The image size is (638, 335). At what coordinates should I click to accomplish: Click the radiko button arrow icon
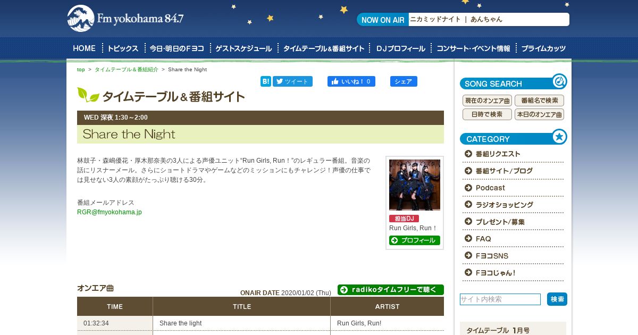point(344,290)
